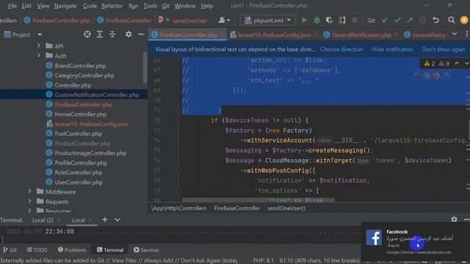The height and width of the screenshot is (264, 470).
Task: Switch to GeneralNotification.php editor tab
Action: click(361, 35)
